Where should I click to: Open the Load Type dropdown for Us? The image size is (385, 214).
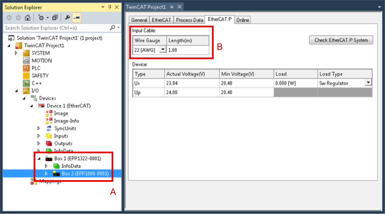368,83
